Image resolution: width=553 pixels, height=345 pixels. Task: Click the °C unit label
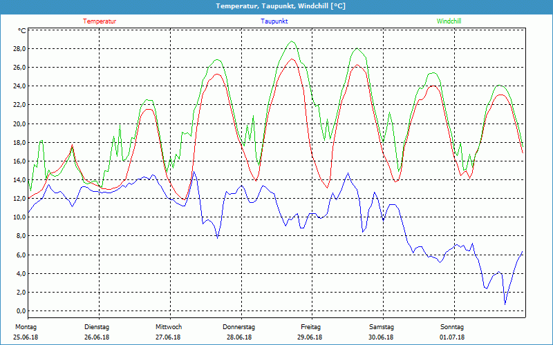[22, 31]
